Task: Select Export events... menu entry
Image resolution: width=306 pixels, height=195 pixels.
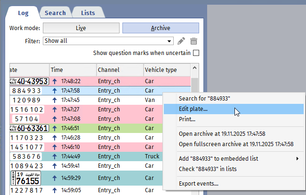Action: [199, 184]
